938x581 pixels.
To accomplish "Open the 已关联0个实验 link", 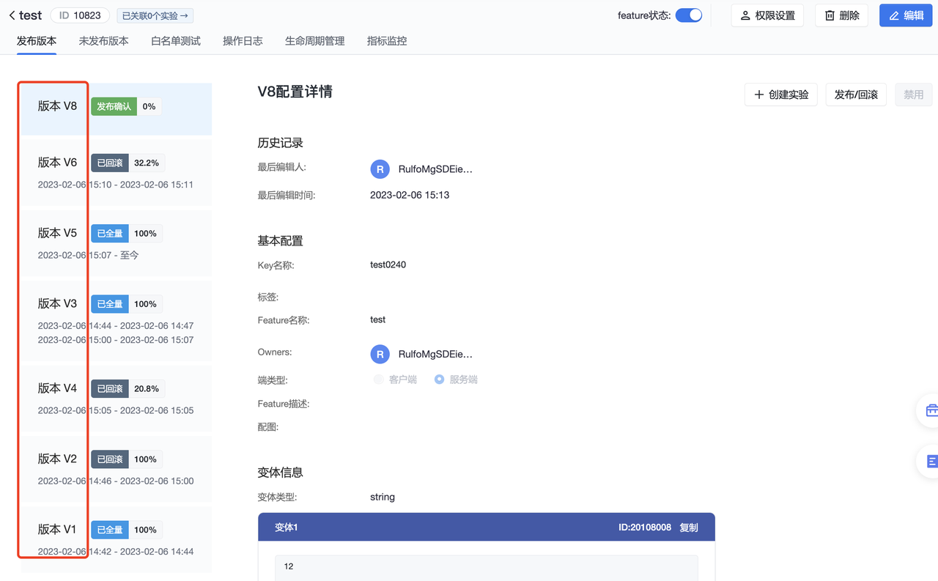I will point(155,15).
